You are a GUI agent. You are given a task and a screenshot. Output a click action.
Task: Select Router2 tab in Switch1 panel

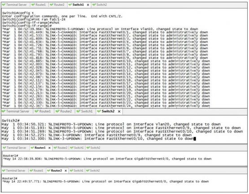57,5
